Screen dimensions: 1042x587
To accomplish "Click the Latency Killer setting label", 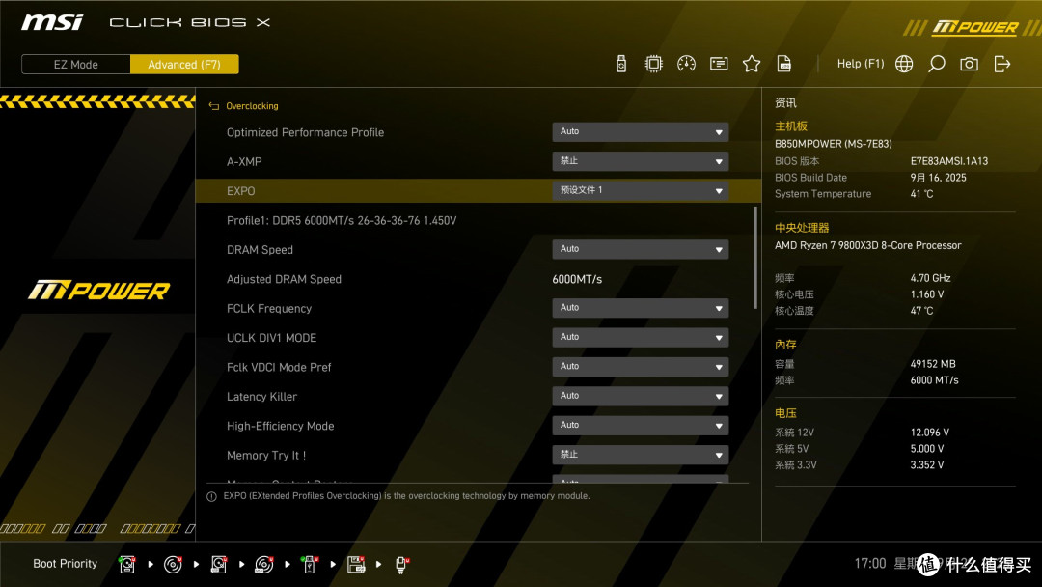I will (261, 396).
